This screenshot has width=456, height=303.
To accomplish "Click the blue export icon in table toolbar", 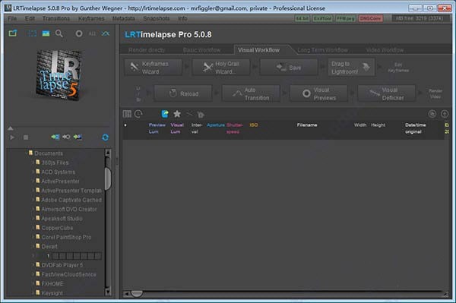I will coord(165,114).
